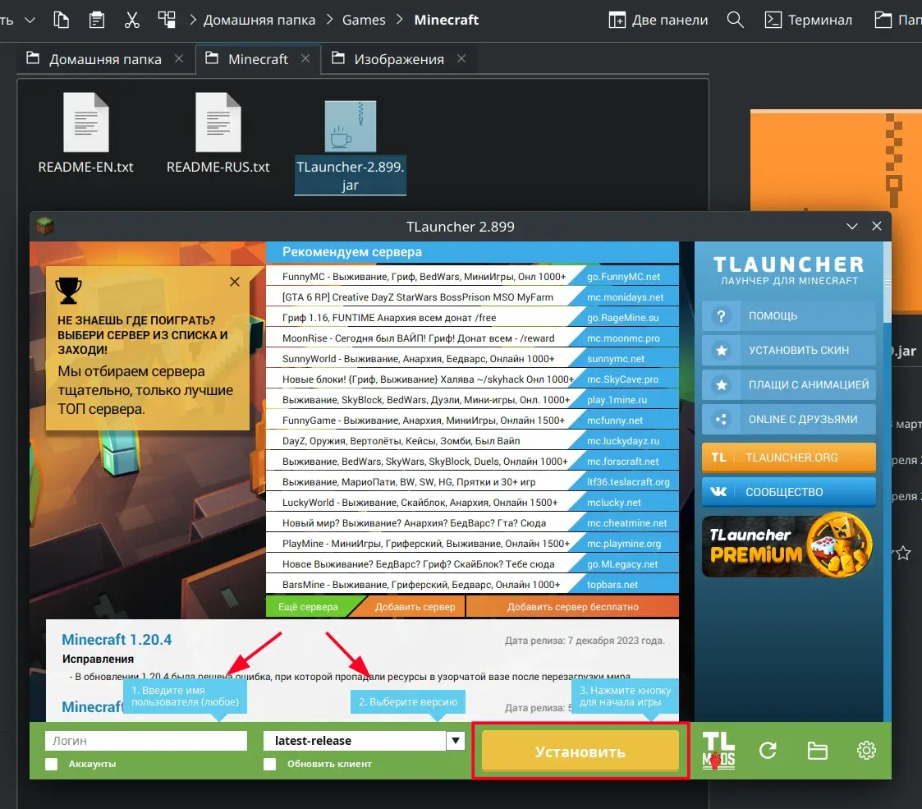Collapse TLauncher window with title chevron
922x809 pixels.
pos(851,226)
